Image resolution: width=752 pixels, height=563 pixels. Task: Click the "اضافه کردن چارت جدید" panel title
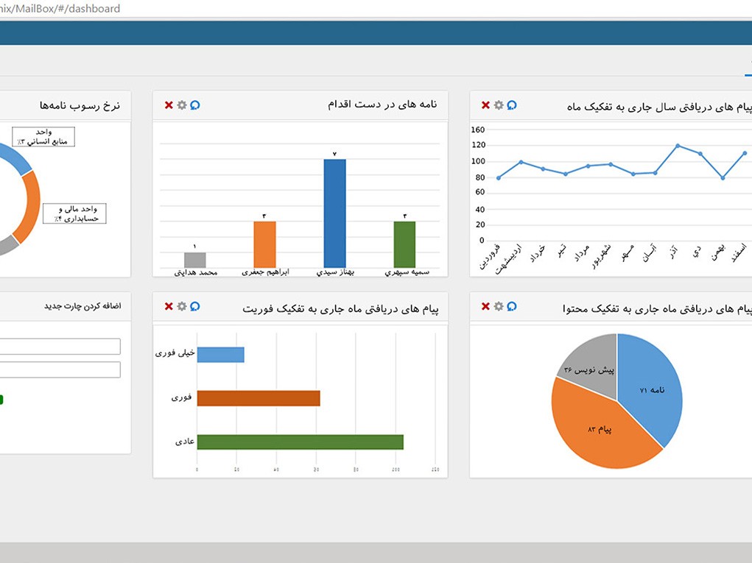[82, 306]
